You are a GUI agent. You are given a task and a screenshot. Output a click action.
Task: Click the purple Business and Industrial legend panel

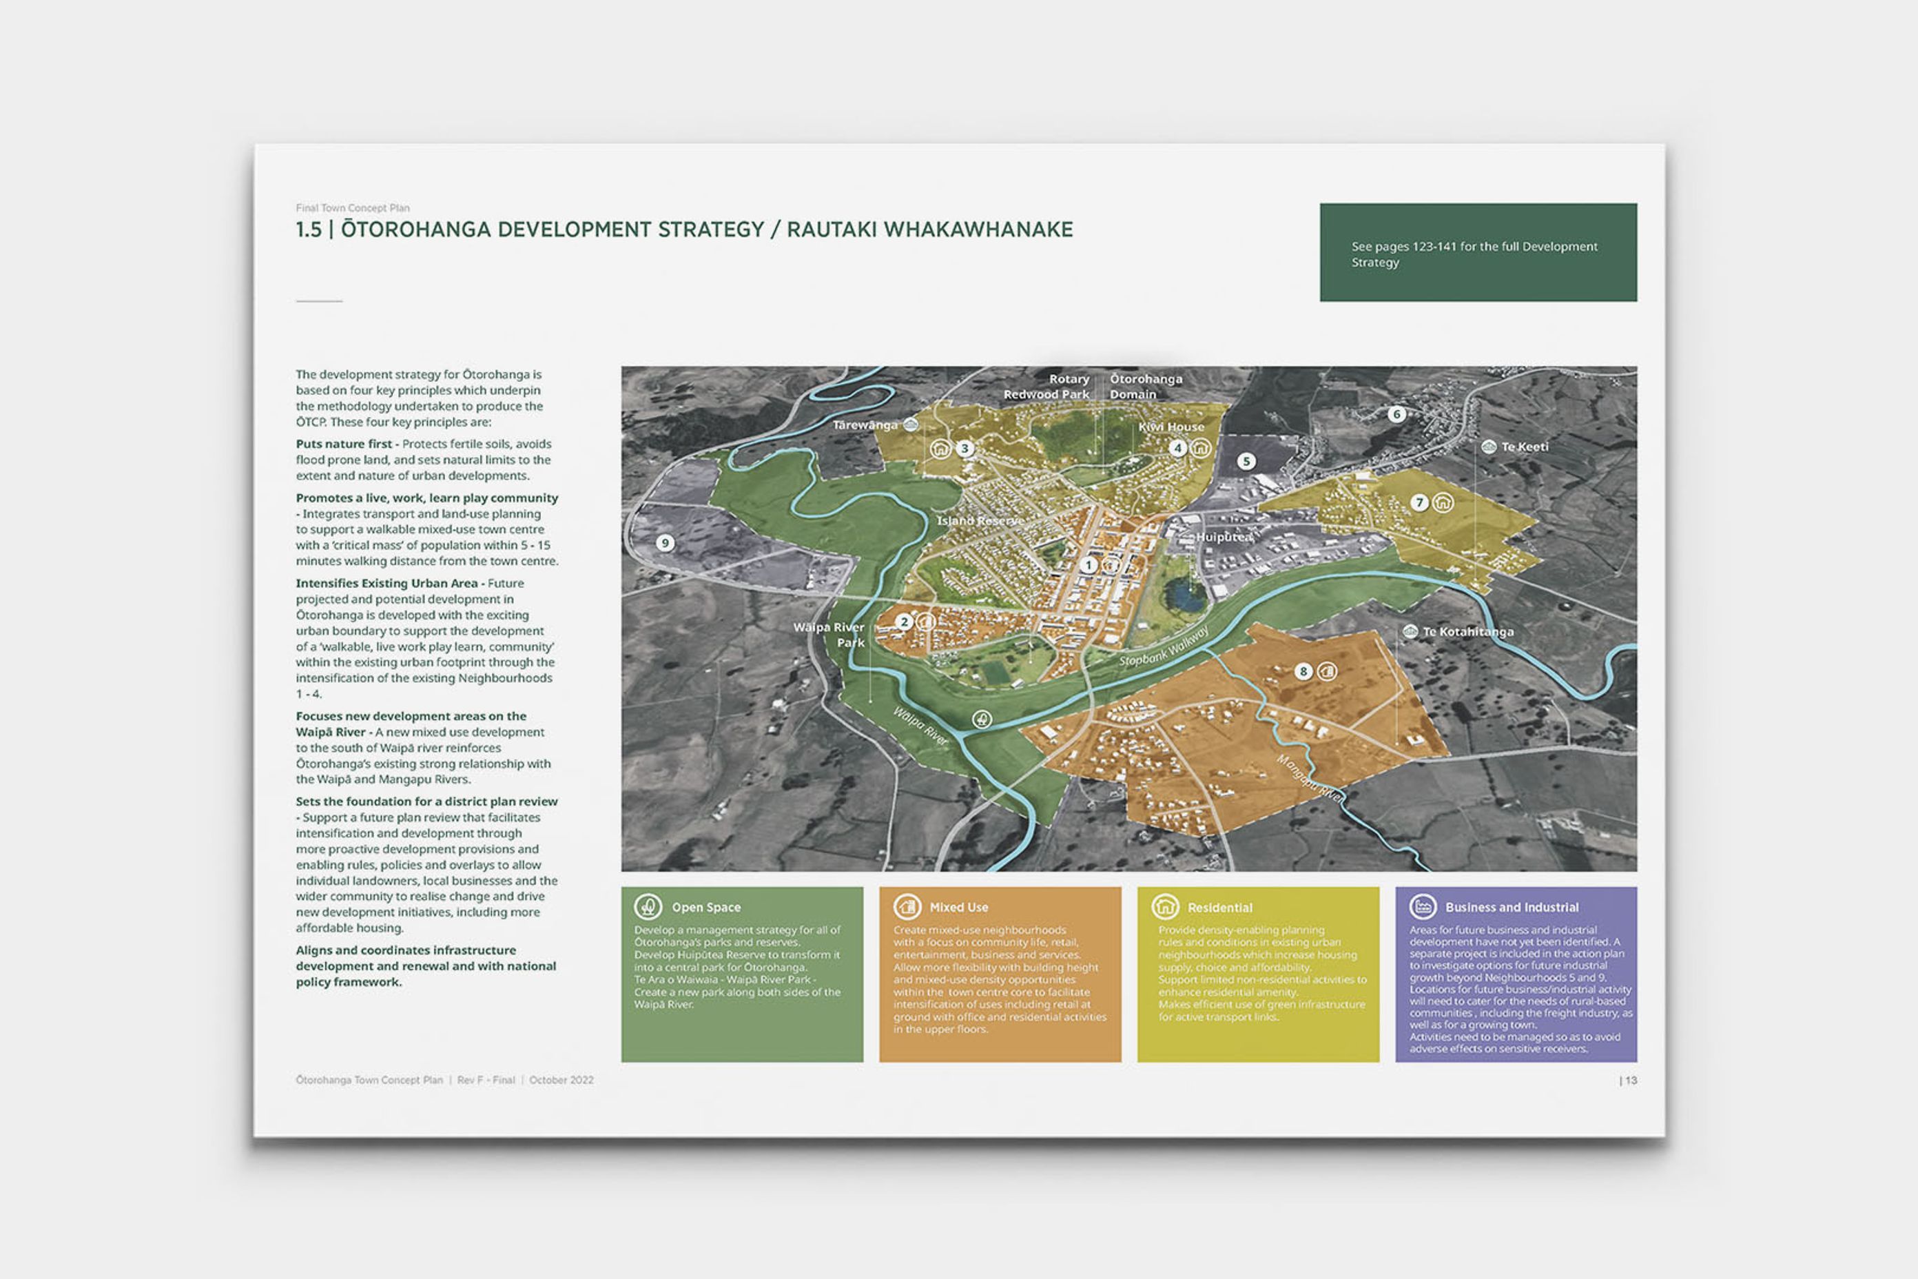coord(1515,987)
